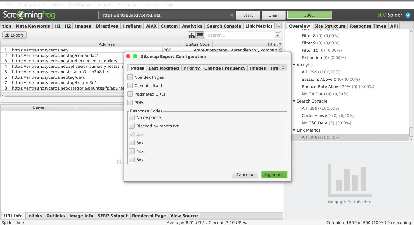
Task: Enable Noindex Pages checkbox
Action: [130, 77]
